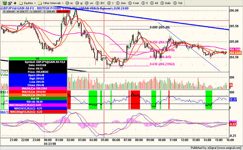
Task: Click the red volume tag 36
Action: point(231,85)
